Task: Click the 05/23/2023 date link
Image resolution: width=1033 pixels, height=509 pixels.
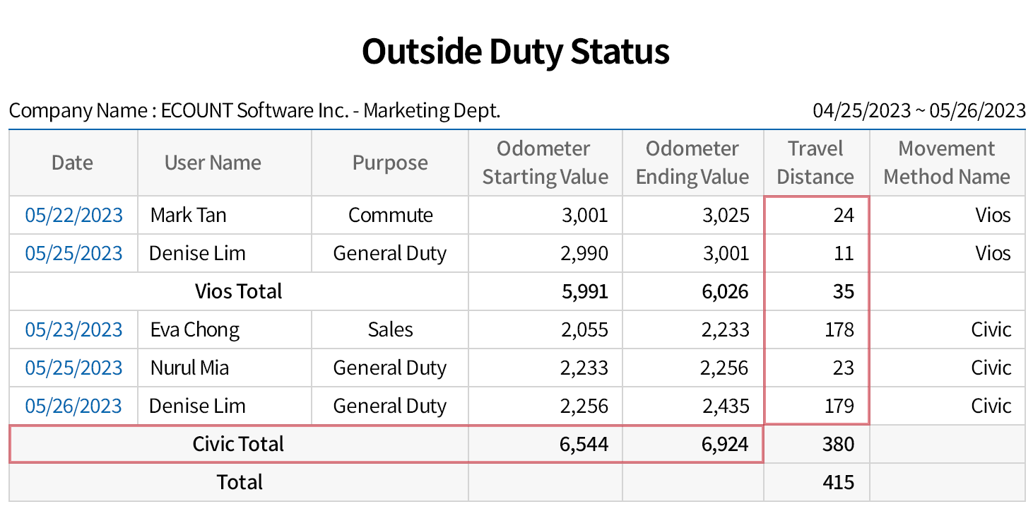Action: tap(73, 329)
